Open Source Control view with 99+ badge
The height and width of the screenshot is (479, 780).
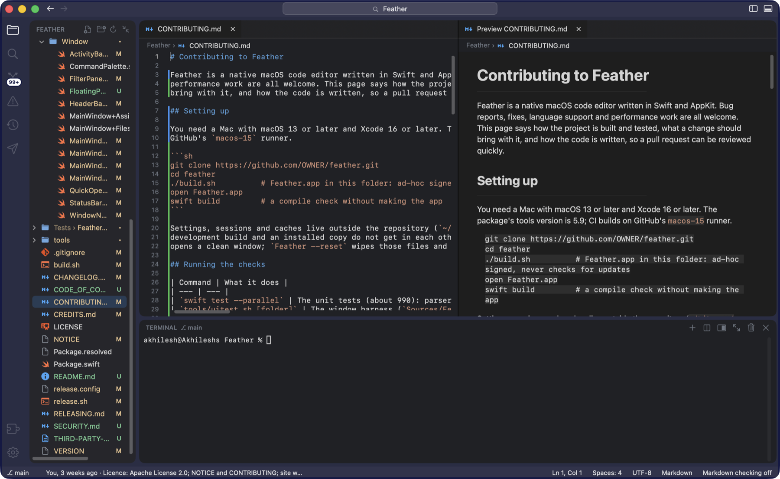click(x=13, y=78)
